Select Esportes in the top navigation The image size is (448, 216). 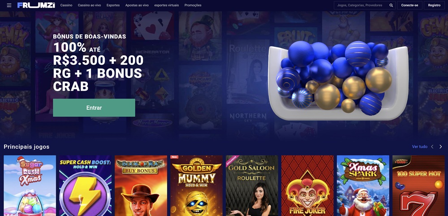click(x=113, y=5)
